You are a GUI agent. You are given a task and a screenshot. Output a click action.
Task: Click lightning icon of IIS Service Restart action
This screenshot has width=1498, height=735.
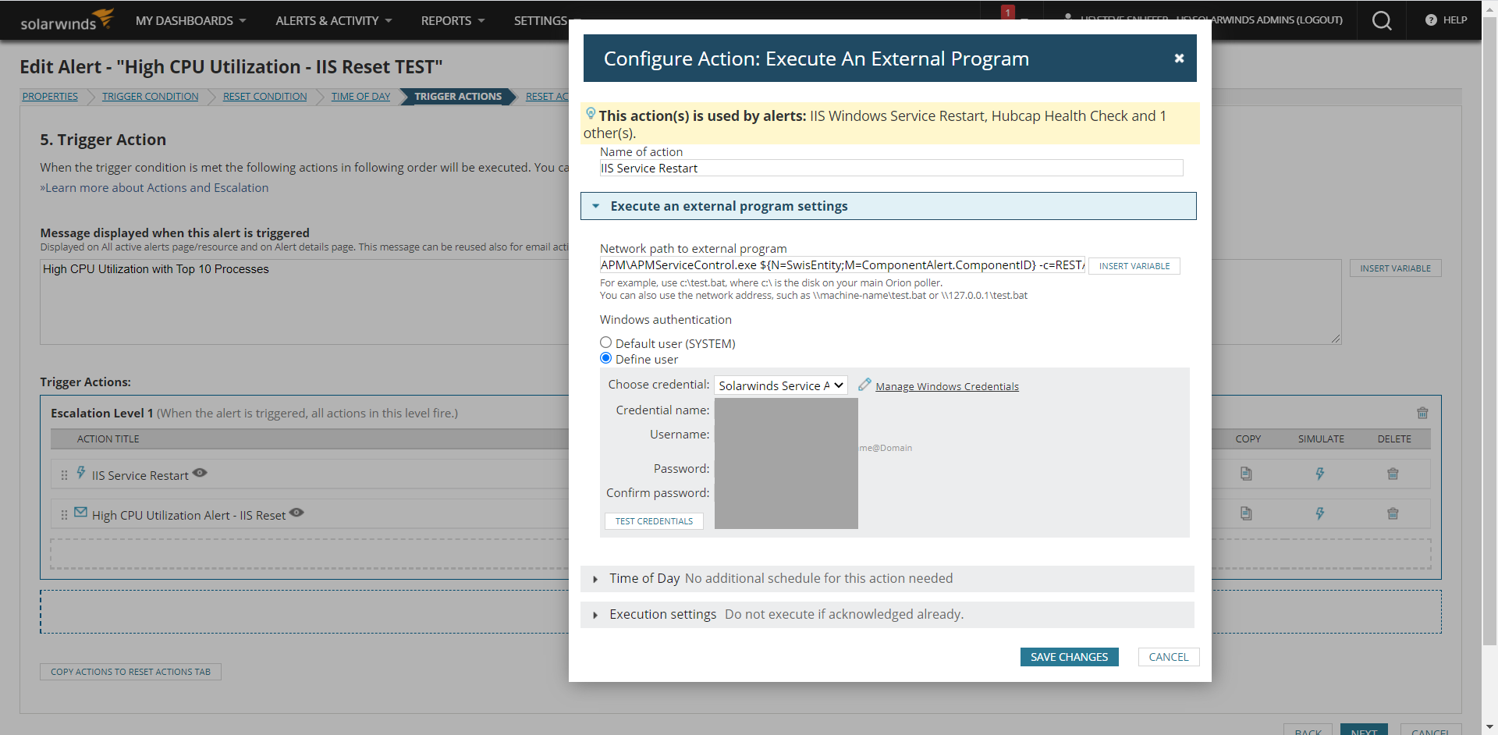[x=81, y=473]
